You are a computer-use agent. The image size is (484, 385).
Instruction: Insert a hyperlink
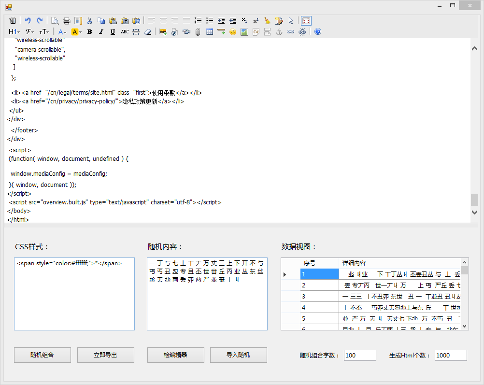pyautogui.click(x=290, y=32)
